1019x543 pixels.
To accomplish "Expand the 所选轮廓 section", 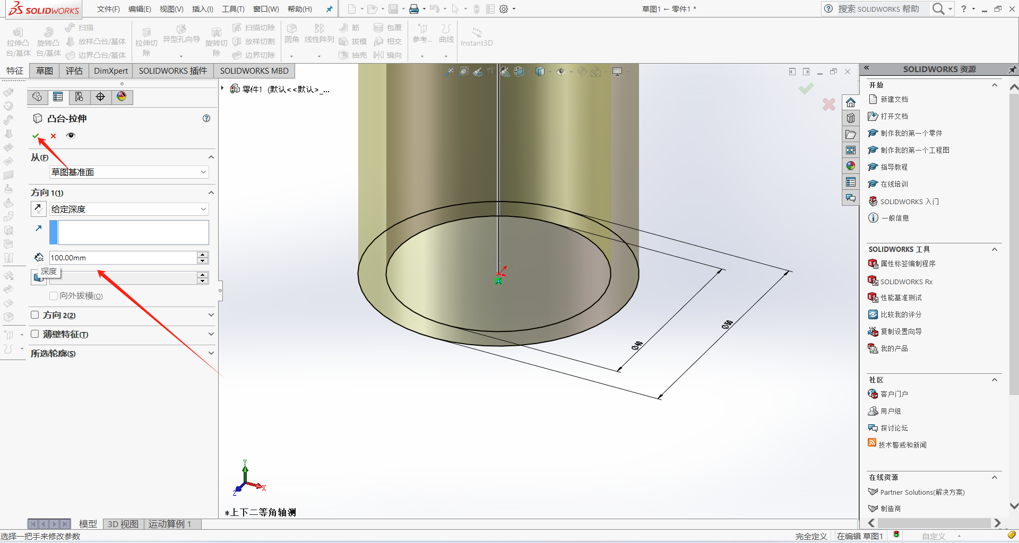I will point(211,353).
